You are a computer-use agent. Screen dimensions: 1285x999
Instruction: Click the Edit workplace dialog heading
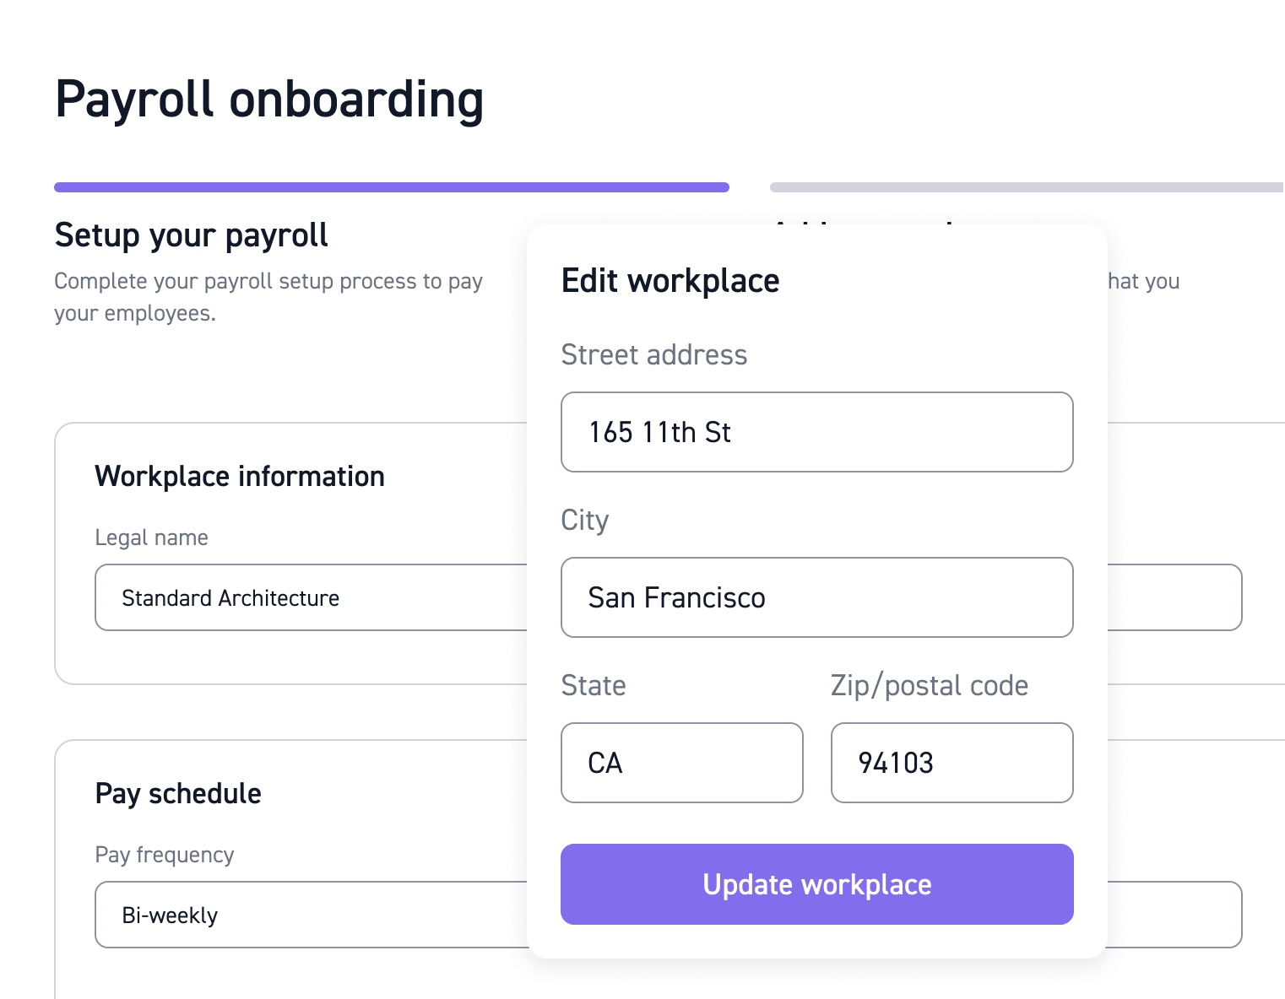coord(670,281)
